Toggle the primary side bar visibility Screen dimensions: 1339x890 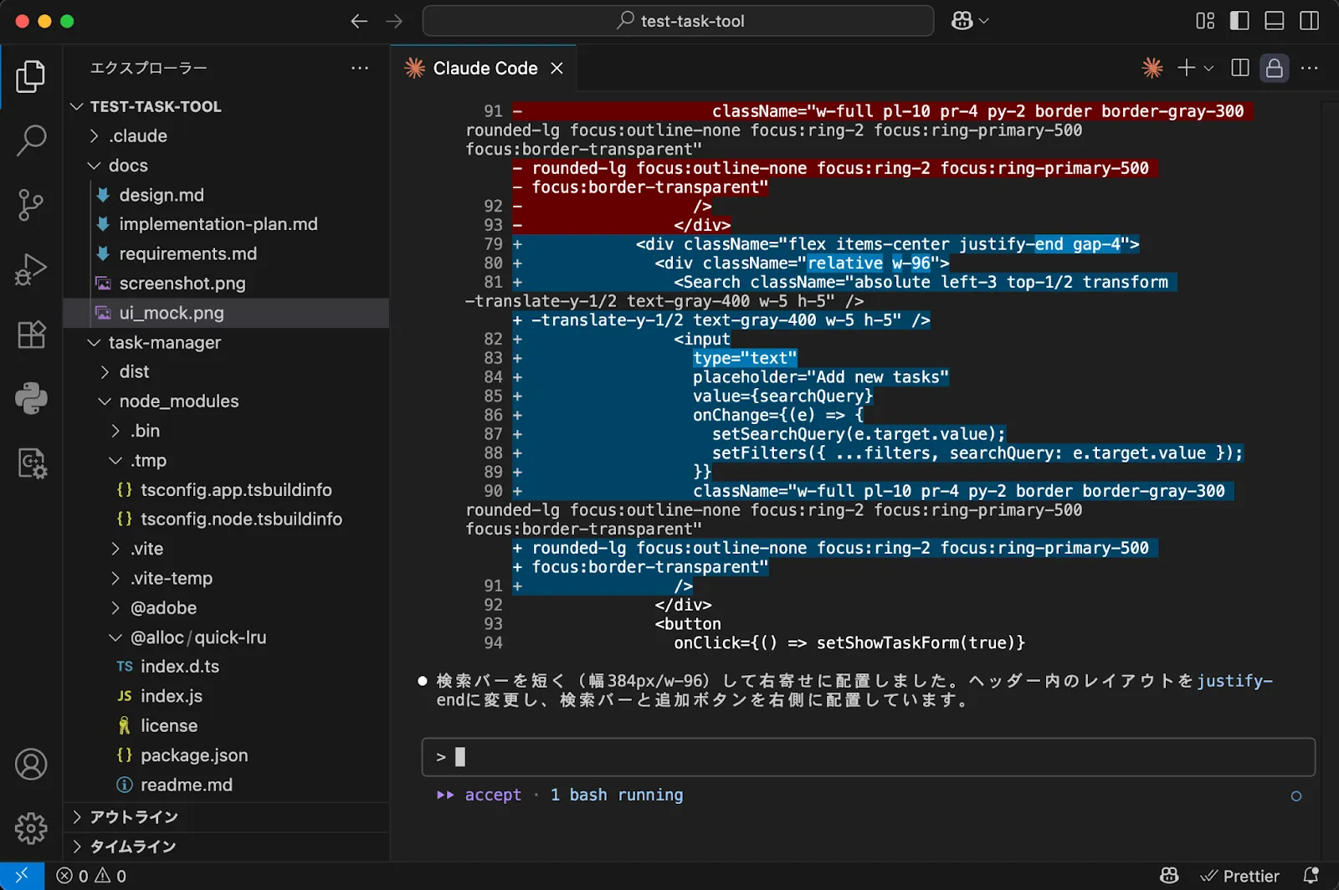(x=1239, y=21)
